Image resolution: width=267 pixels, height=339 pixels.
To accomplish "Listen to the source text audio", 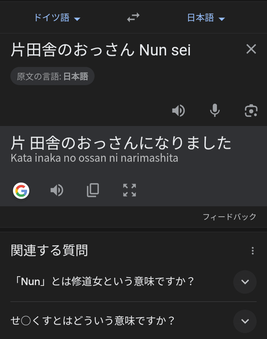I will (178, 110).
